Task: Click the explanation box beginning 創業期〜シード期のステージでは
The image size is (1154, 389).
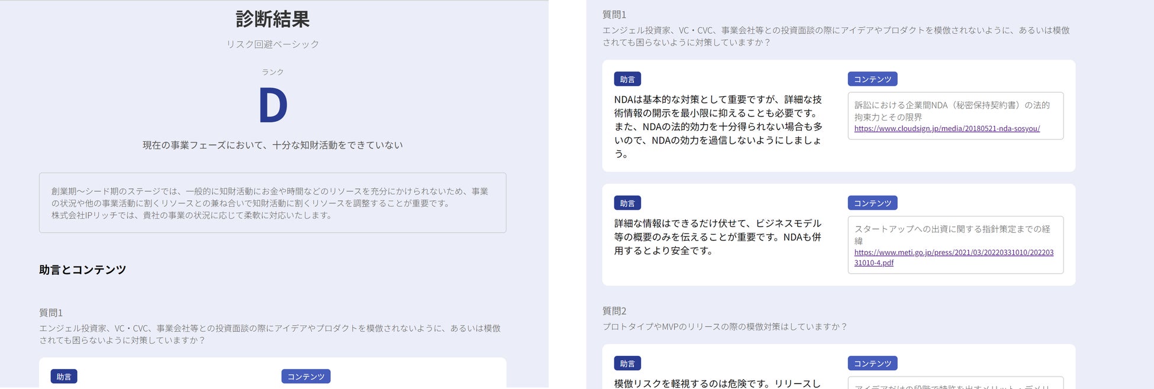Action: point(272,203)
